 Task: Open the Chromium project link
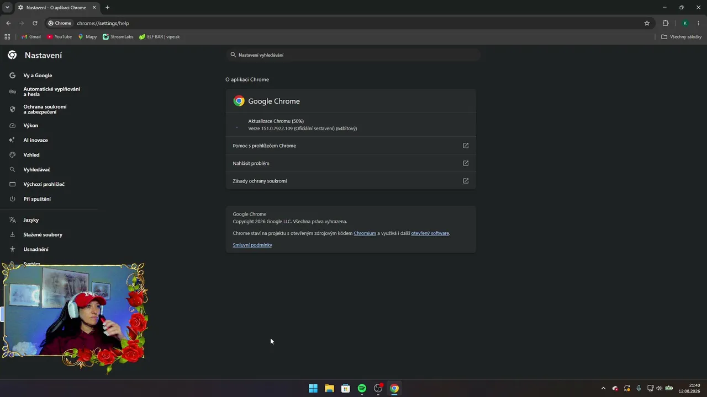(x=365, y=233)
